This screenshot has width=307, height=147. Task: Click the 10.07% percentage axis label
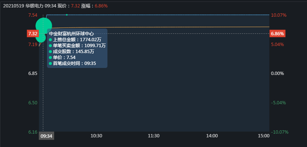(x=279, y=15)
